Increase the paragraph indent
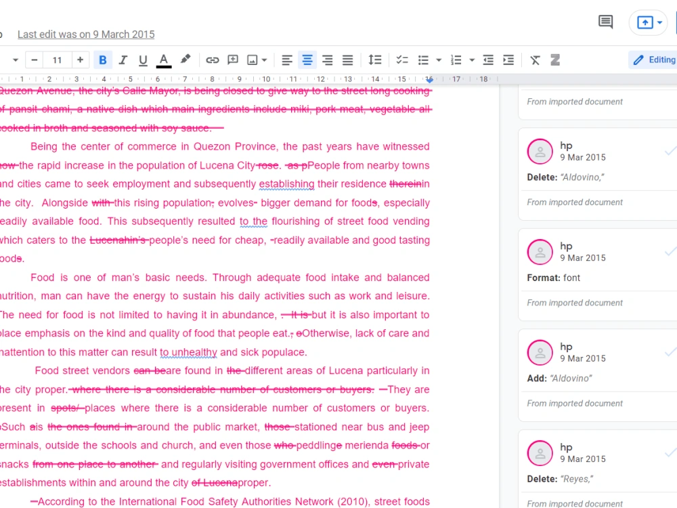 pyautogui.click(x=508, y=60)
